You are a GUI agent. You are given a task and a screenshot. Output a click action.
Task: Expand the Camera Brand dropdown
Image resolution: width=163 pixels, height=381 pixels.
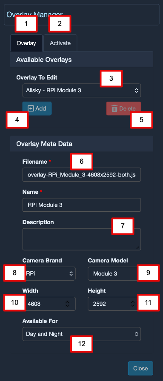click(49, 273)
